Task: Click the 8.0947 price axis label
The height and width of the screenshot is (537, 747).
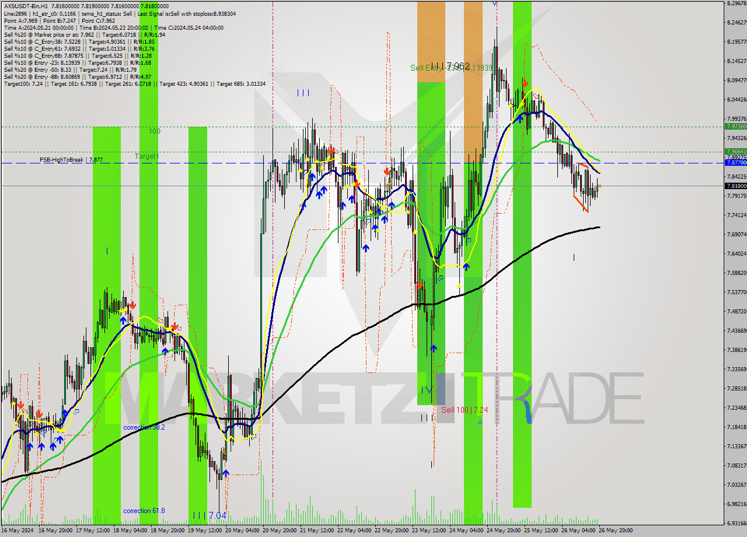Action: (736, 81)
